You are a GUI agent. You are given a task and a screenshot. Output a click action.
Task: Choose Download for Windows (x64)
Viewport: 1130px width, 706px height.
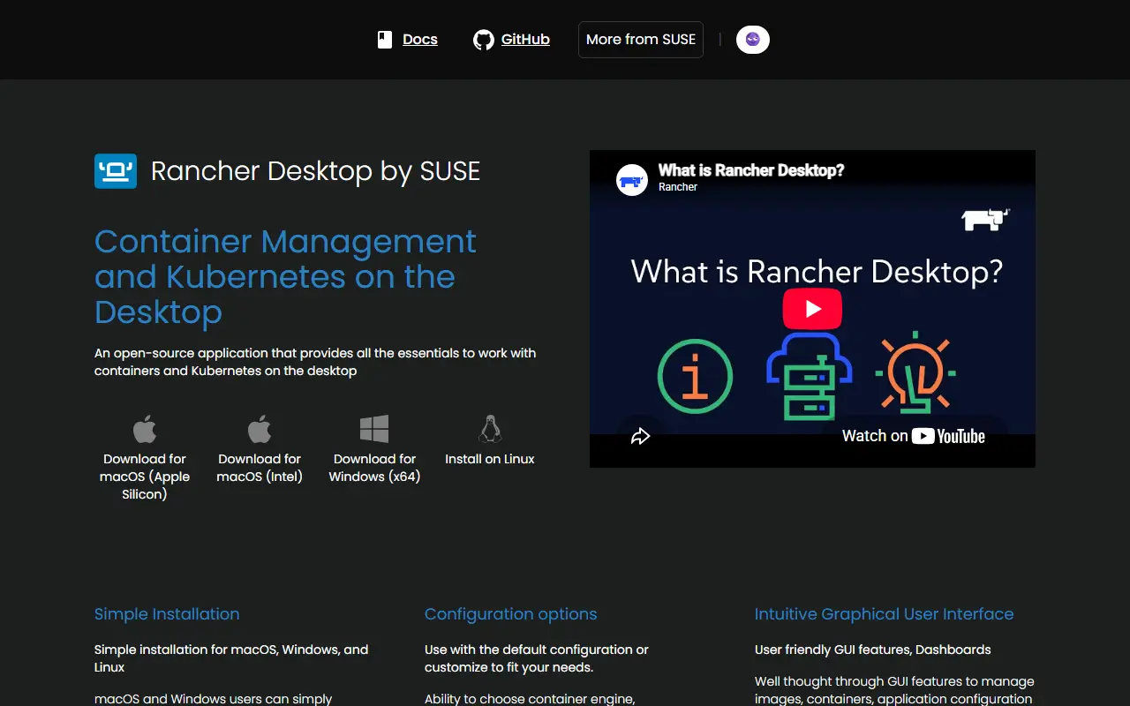coord(374,468)
